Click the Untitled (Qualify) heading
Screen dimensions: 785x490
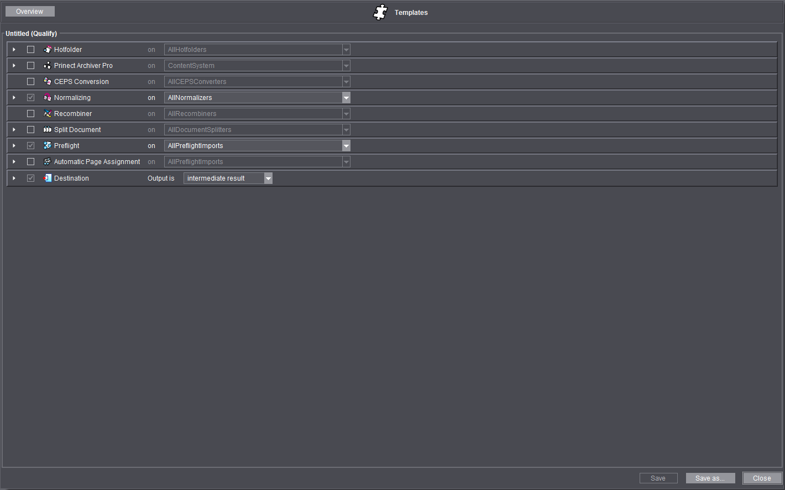(x=32, y=34)
